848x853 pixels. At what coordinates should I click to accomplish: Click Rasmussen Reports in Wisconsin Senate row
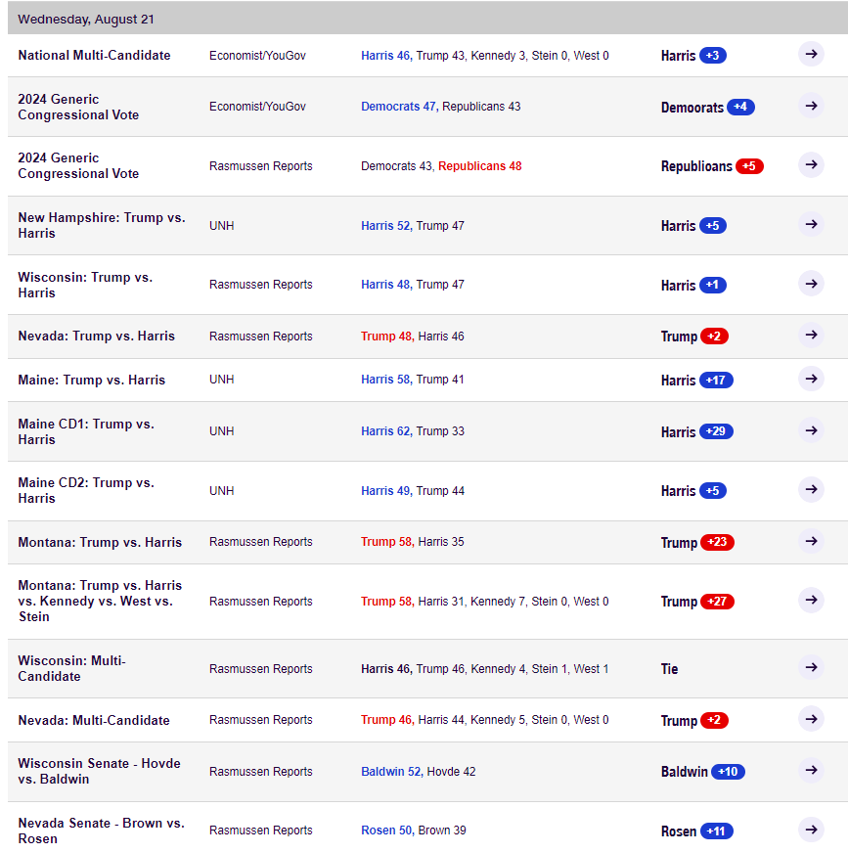(260, 772)
